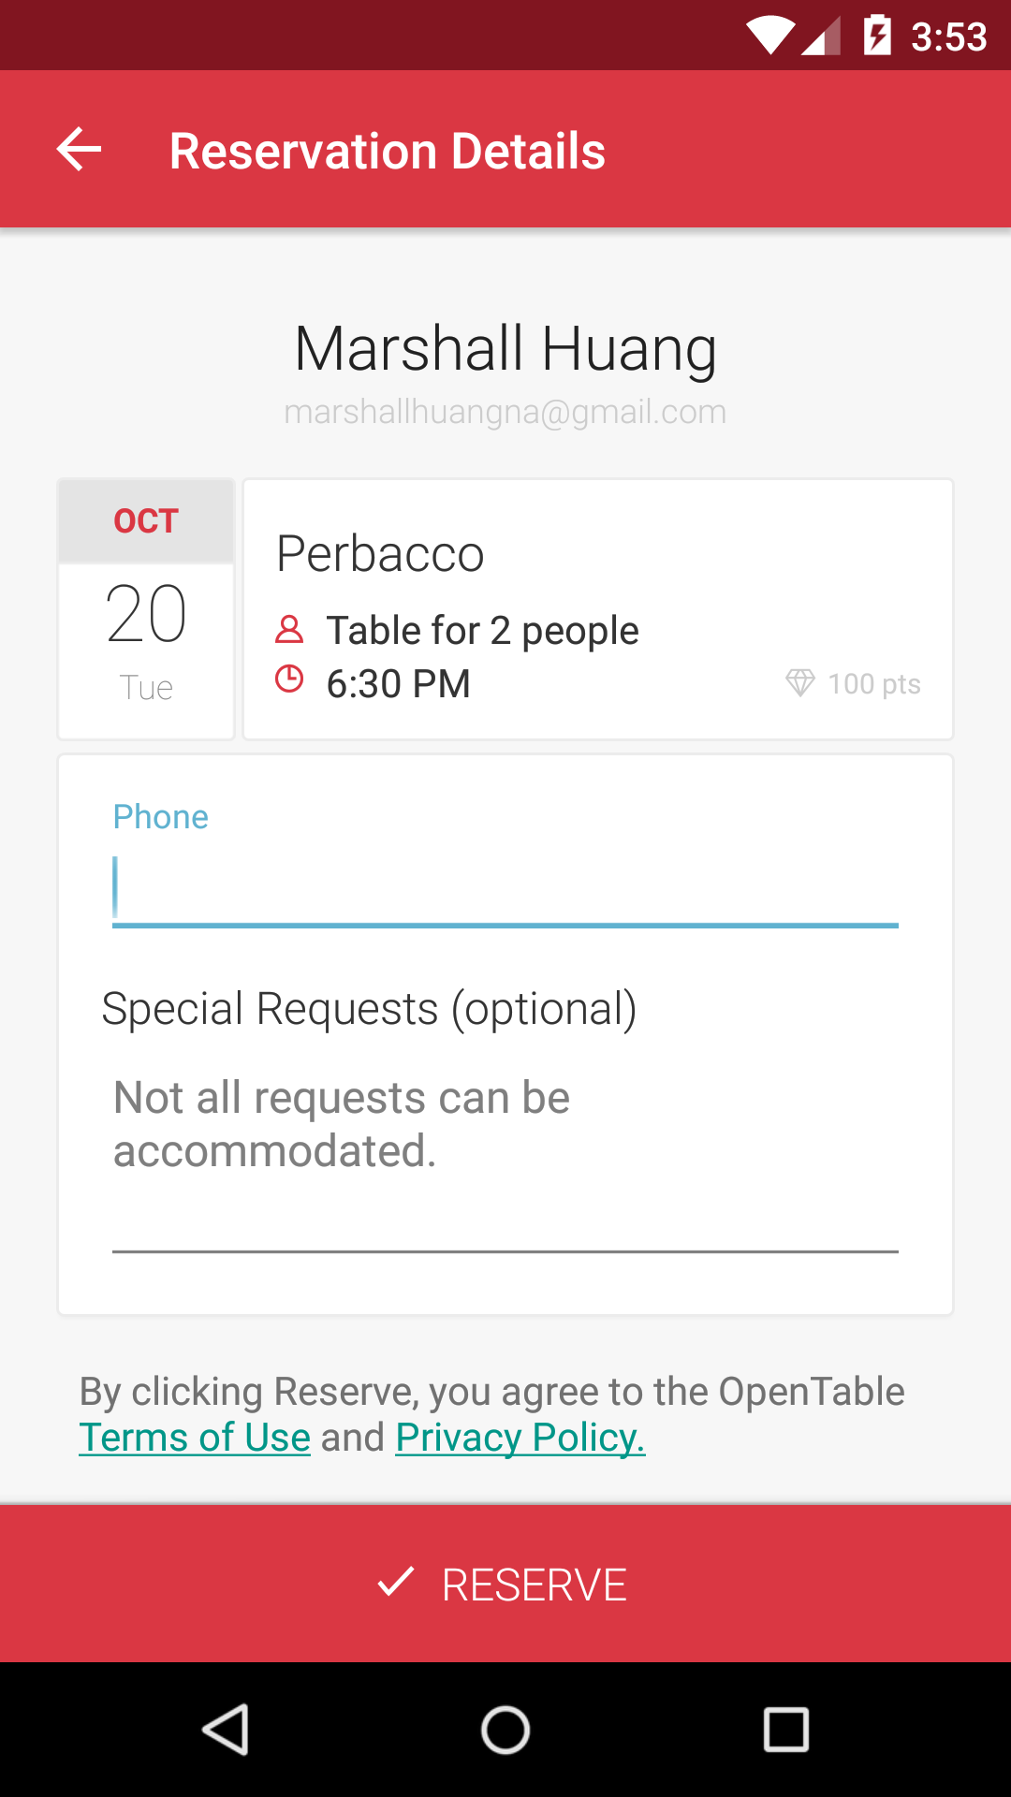Tap the checkmark icon on Reserve bar
Image resolution: width=1011 pixels, height=1797 pixels.
click(x=395, y=1582)
